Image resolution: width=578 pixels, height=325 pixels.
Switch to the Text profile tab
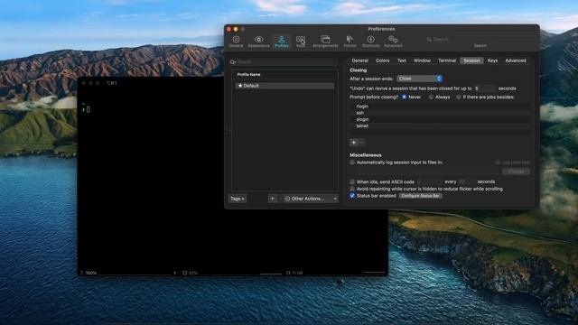pyautogui.click(x=401, y=60)
